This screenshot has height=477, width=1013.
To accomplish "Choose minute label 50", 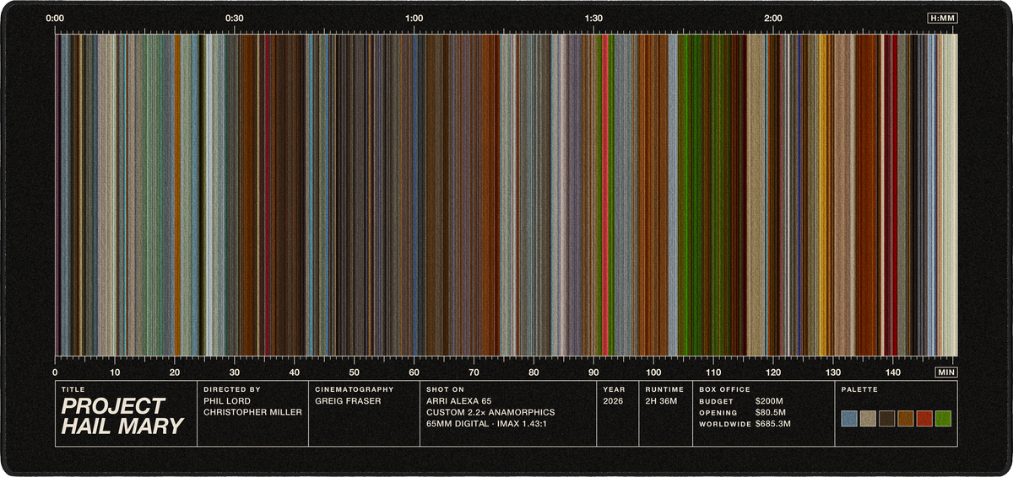I will [x=355, y=372].
